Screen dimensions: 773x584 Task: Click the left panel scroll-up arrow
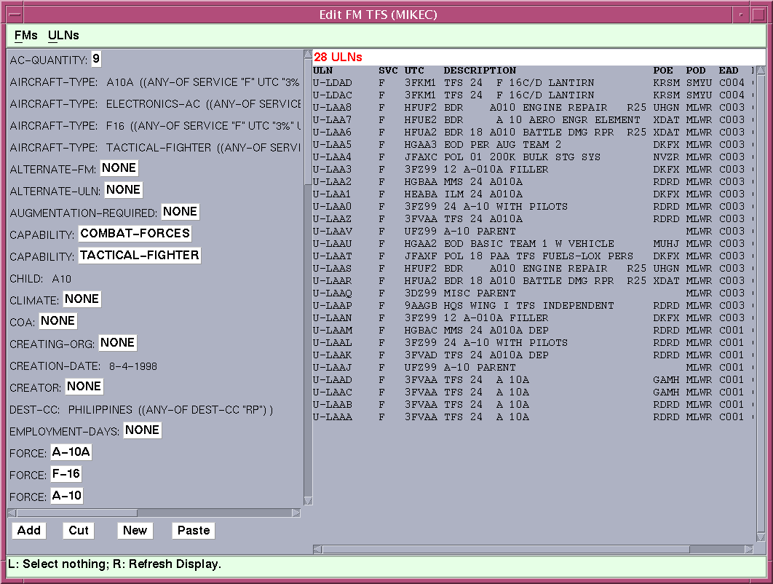pos(308,55)
